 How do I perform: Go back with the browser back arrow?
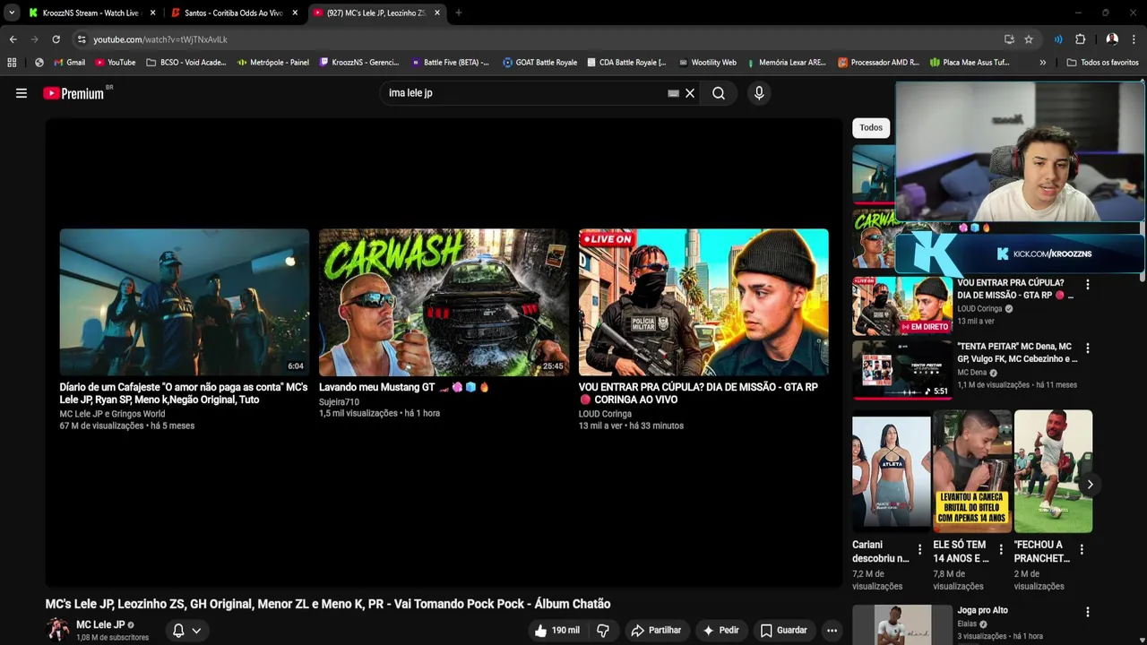click(x=13, y=39)
